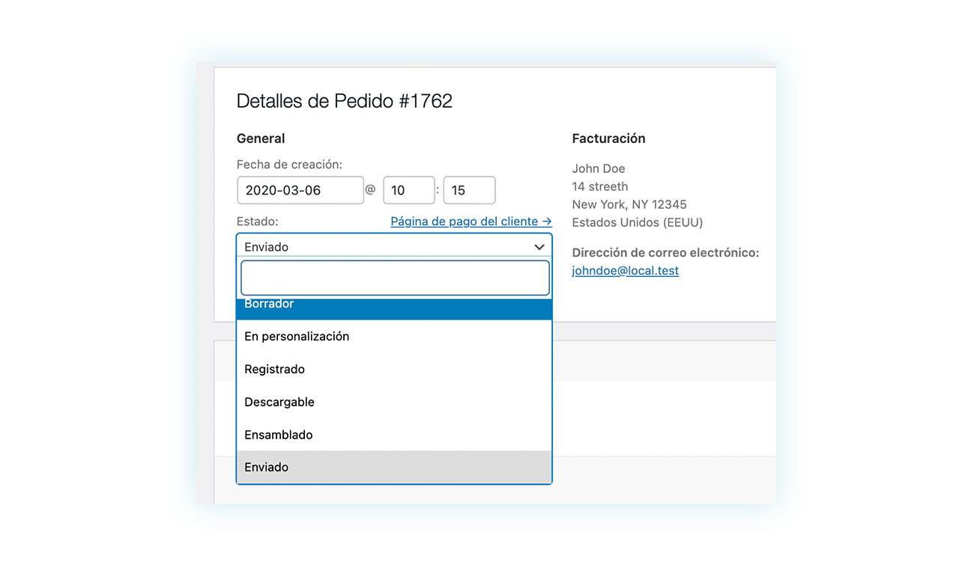Click the address line 14 streeth
This screenshot has width=974, height=565.
click(x=600, y=186)
